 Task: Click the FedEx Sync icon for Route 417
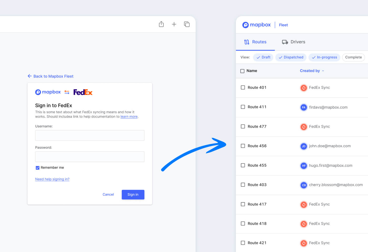click(x=304, y=204)
